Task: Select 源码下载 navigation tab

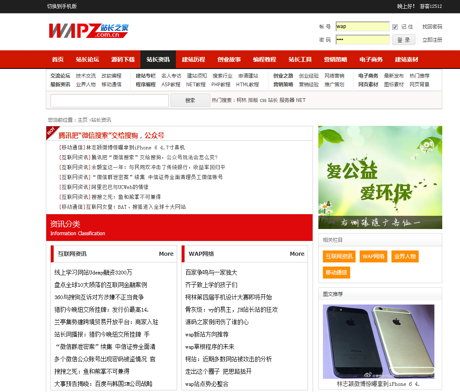Action: point(123,59)
